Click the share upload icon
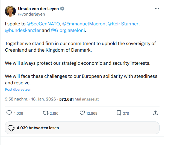The image size is (171, 145). point(155,113)
